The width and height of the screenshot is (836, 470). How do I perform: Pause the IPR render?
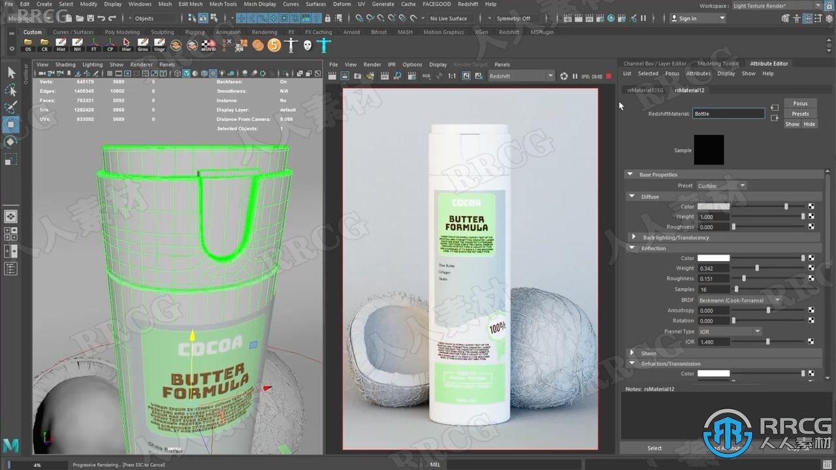click(x=576, y=76)
